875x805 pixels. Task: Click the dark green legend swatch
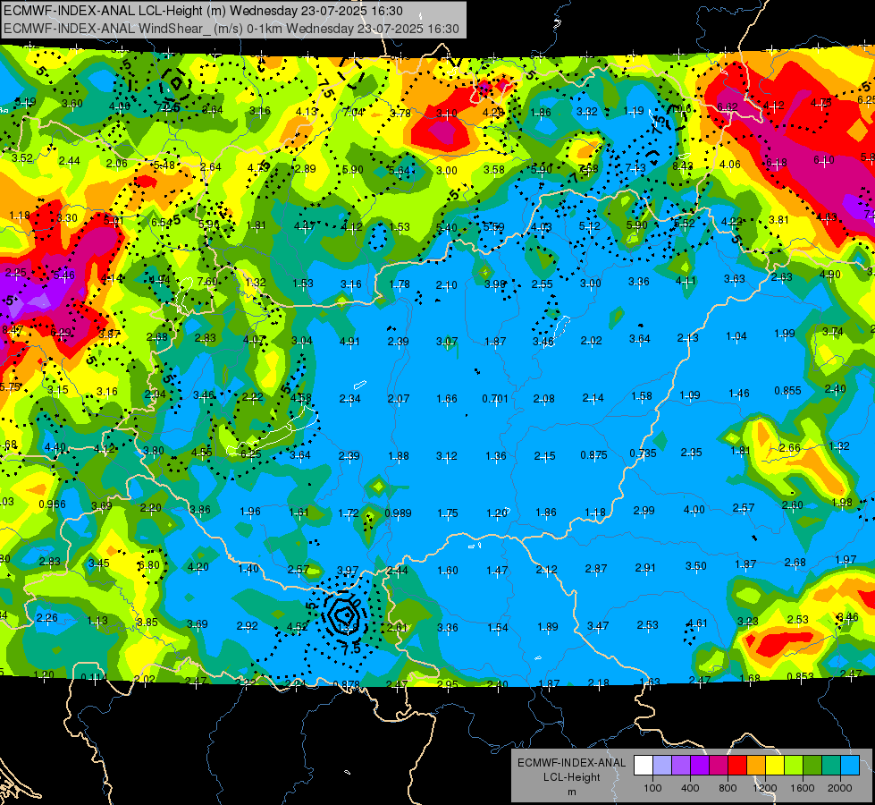812,765
